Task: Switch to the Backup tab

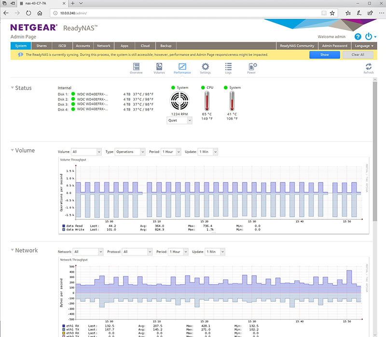Action: pos(166,46)
